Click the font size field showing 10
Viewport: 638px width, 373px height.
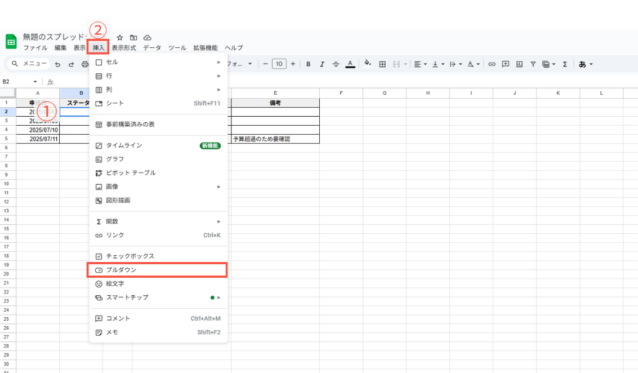coord(279,64)
